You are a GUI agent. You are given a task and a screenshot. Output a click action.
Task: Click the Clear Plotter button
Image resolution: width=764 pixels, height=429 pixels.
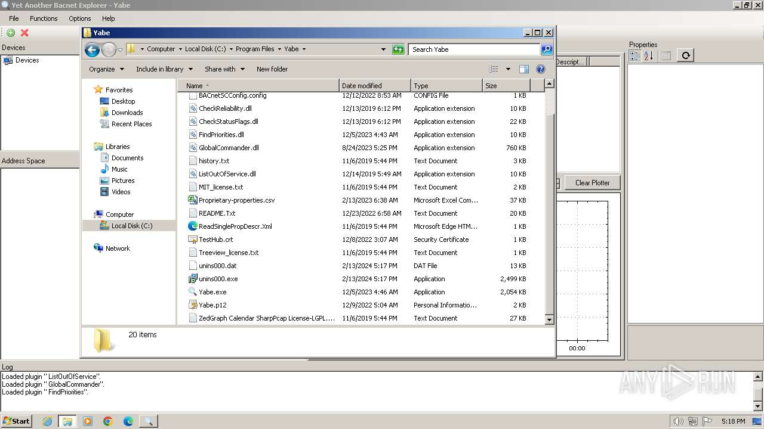point(592,183)
